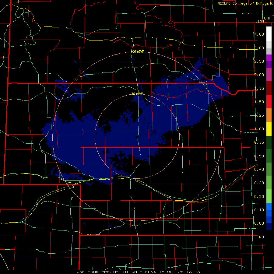The height and width of the screenshot is (274, 274).
Task: Click the NEXLAB-College of DuPage label
Action: click(246, 3)
